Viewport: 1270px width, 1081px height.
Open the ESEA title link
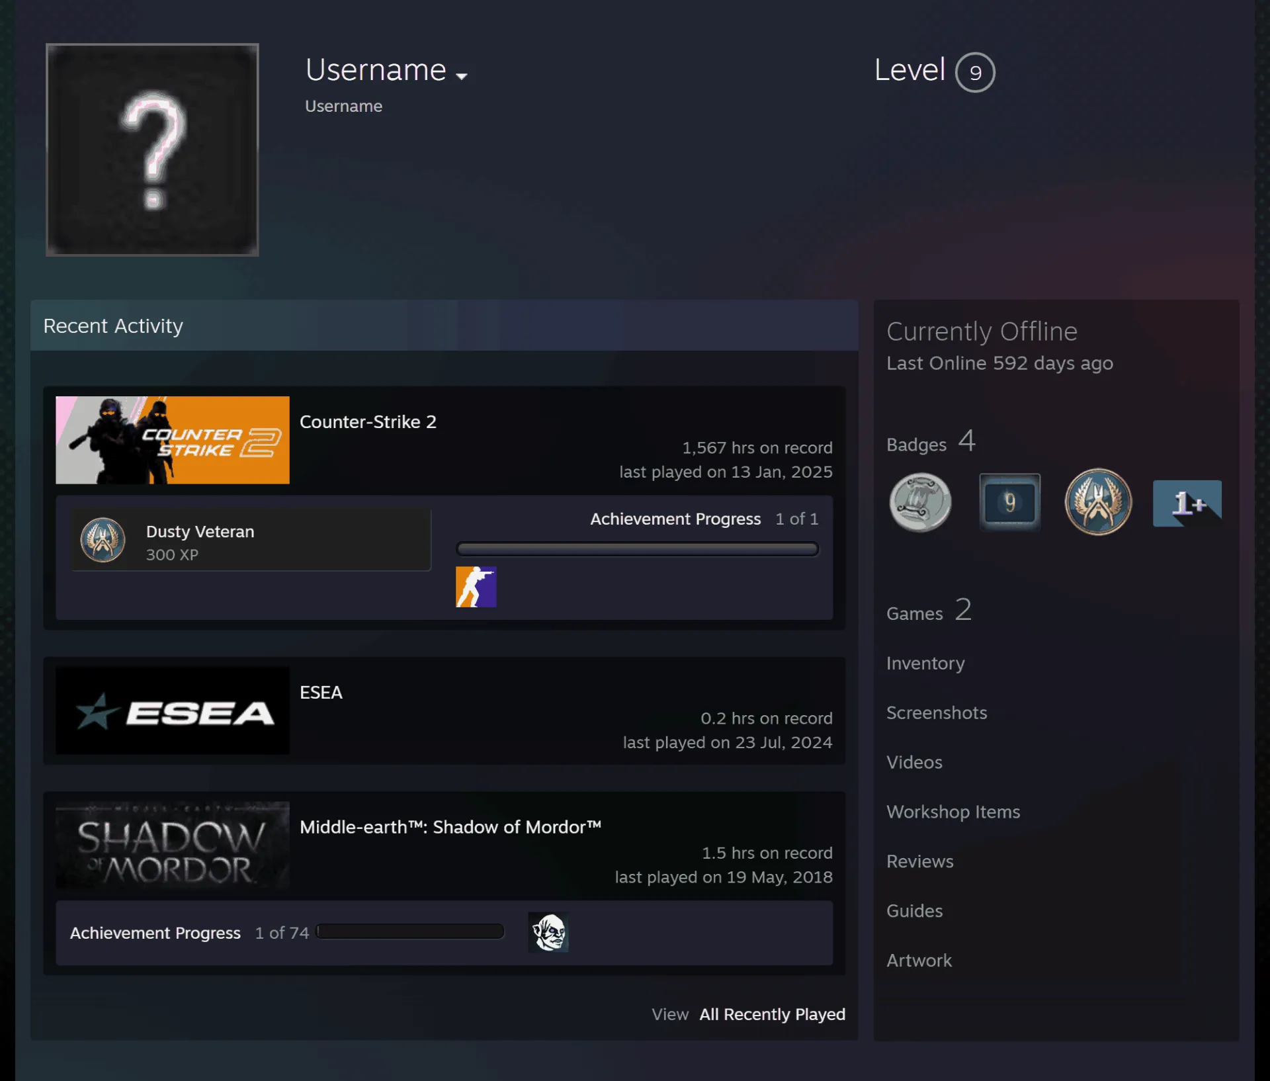click(321, 692)
